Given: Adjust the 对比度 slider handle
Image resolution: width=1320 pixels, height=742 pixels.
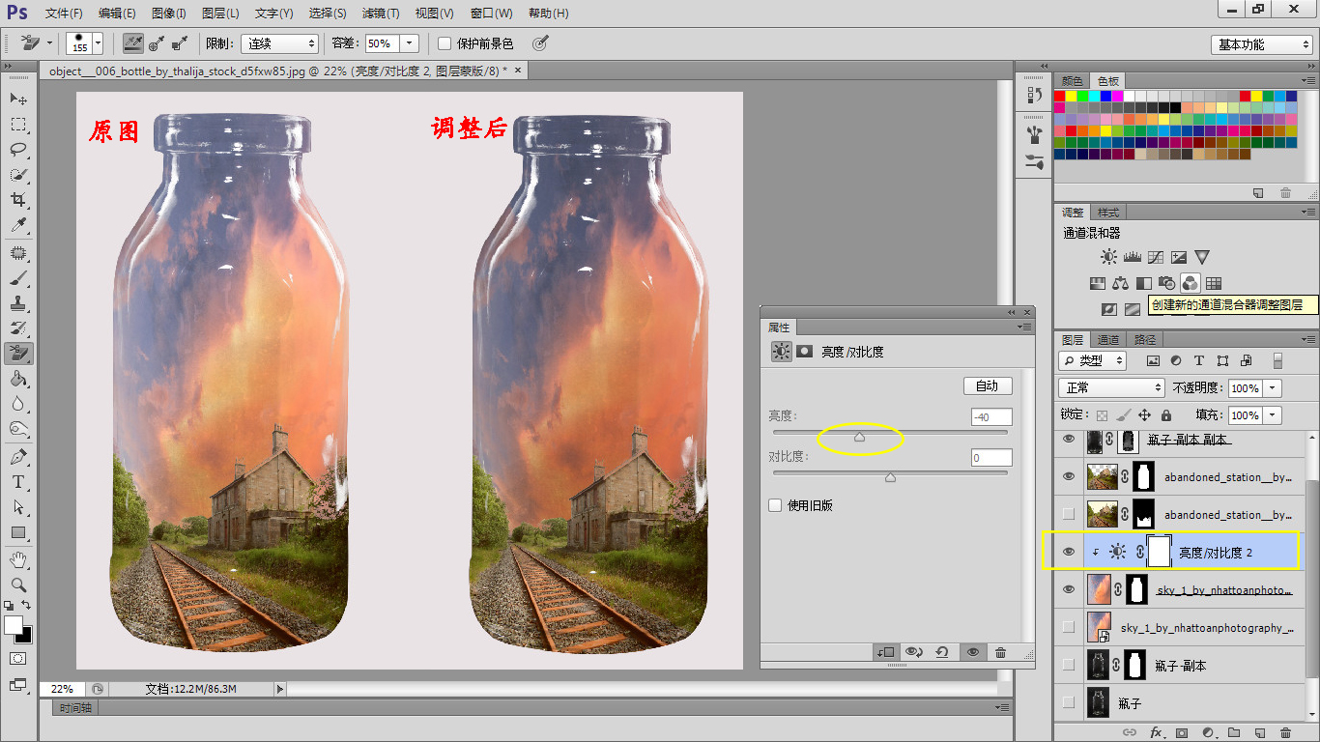Looking at the screenshot, I should 890,477.
